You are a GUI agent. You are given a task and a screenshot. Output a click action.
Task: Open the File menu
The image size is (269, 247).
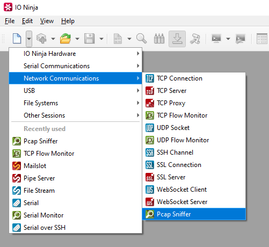10,21
